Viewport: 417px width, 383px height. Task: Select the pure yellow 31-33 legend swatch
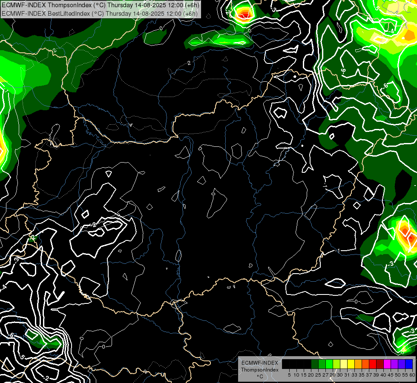tap(351, 364)
